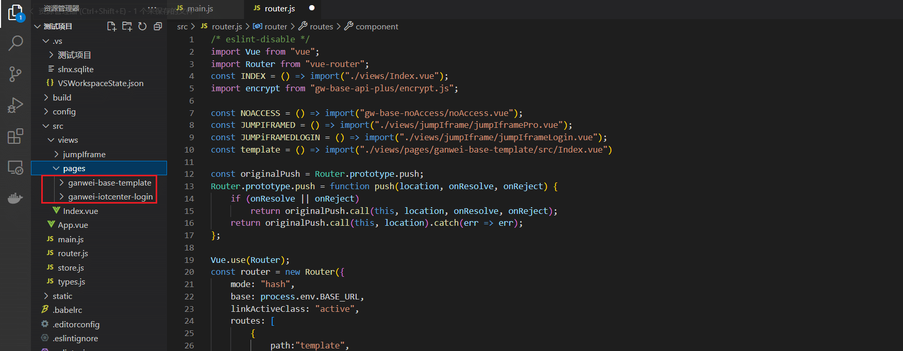Switch to the main.js editor tab
Screen dimensions: 903x351
199,8
